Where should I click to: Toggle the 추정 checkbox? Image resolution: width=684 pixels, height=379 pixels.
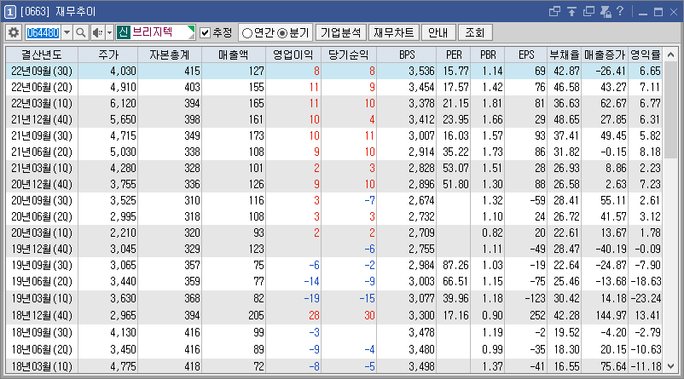point(205,32)
